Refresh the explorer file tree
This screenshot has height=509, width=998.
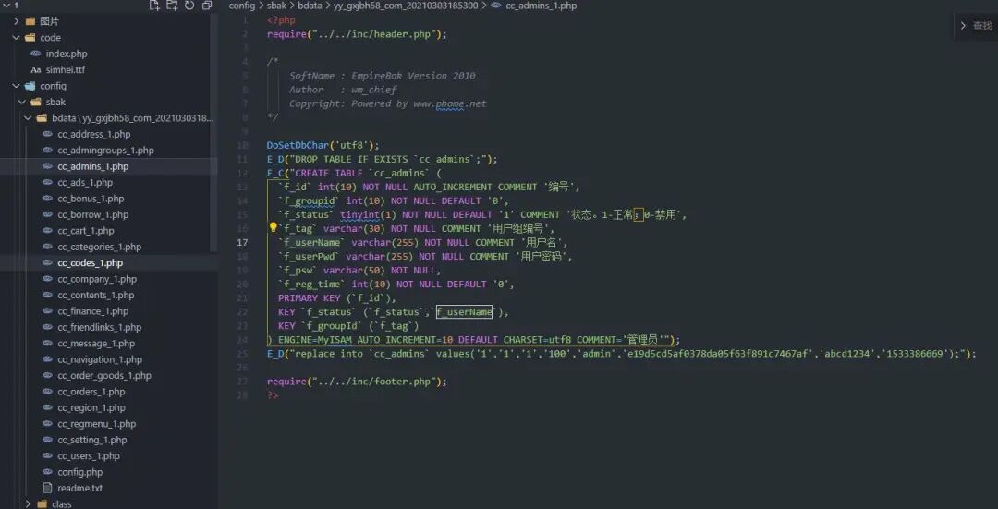189,6
